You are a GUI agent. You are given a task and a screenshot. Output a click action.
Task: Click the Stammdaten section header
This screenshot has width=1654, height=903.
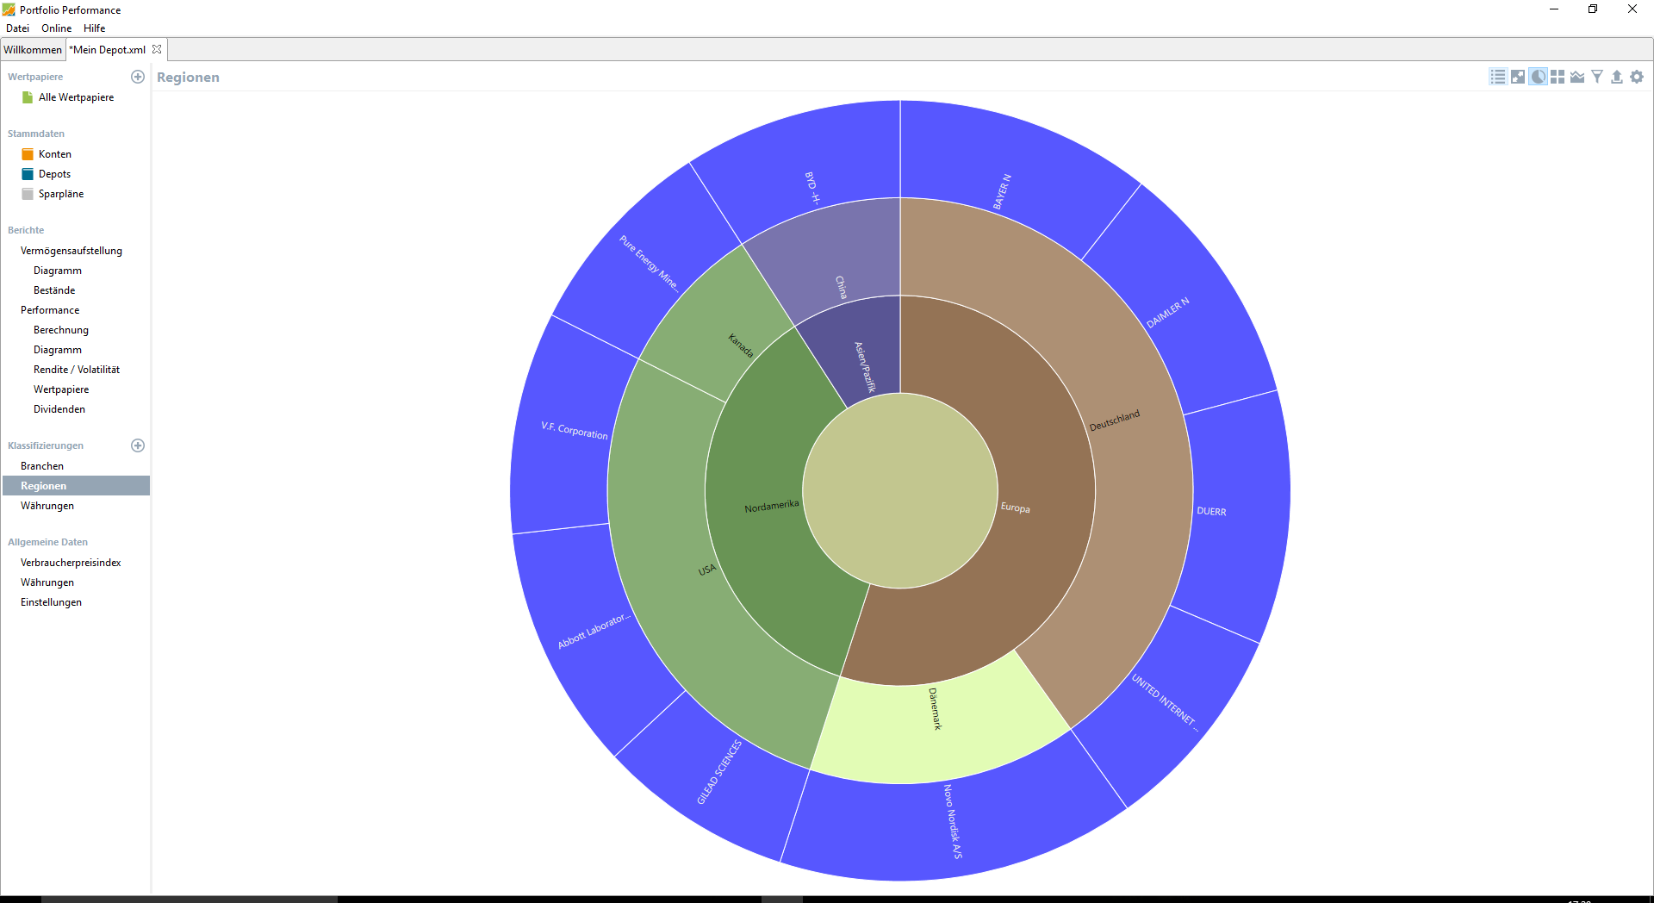point(36,134)
